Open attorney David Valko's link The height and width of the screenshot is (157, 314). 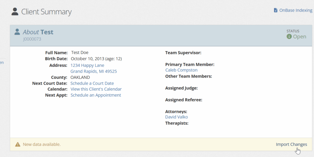tap(176, 117)
